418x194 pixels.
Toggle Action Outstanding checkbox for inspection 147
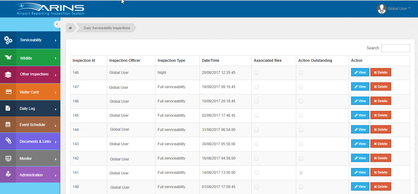(301, 87)
